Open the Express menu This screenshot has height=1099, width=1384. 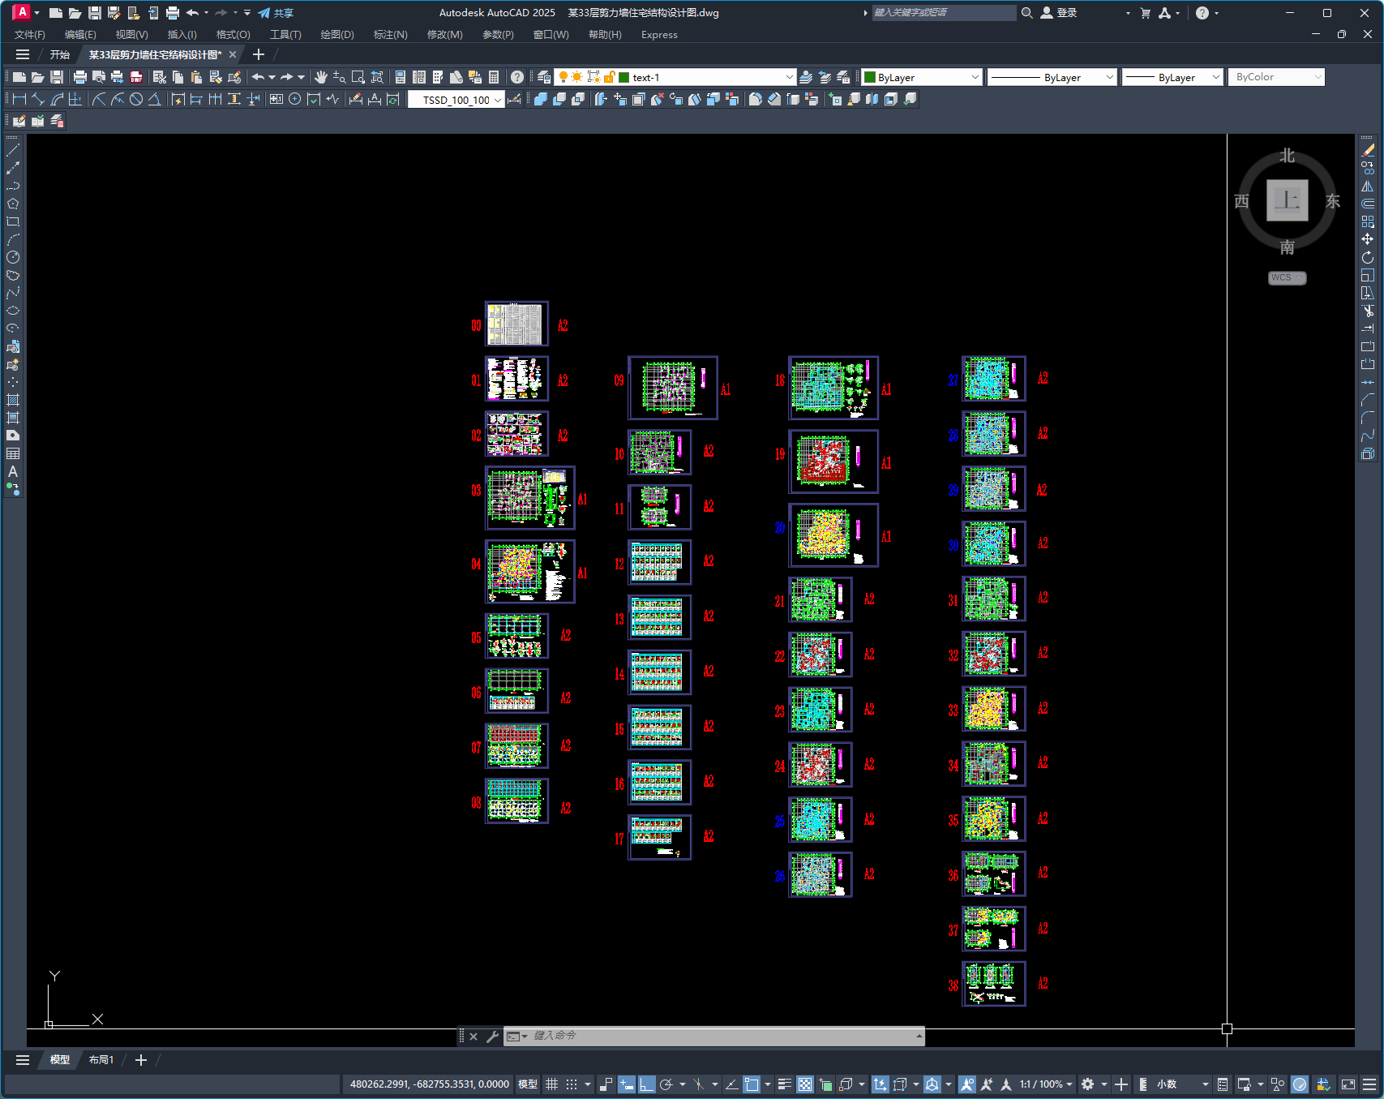(659, 35)
